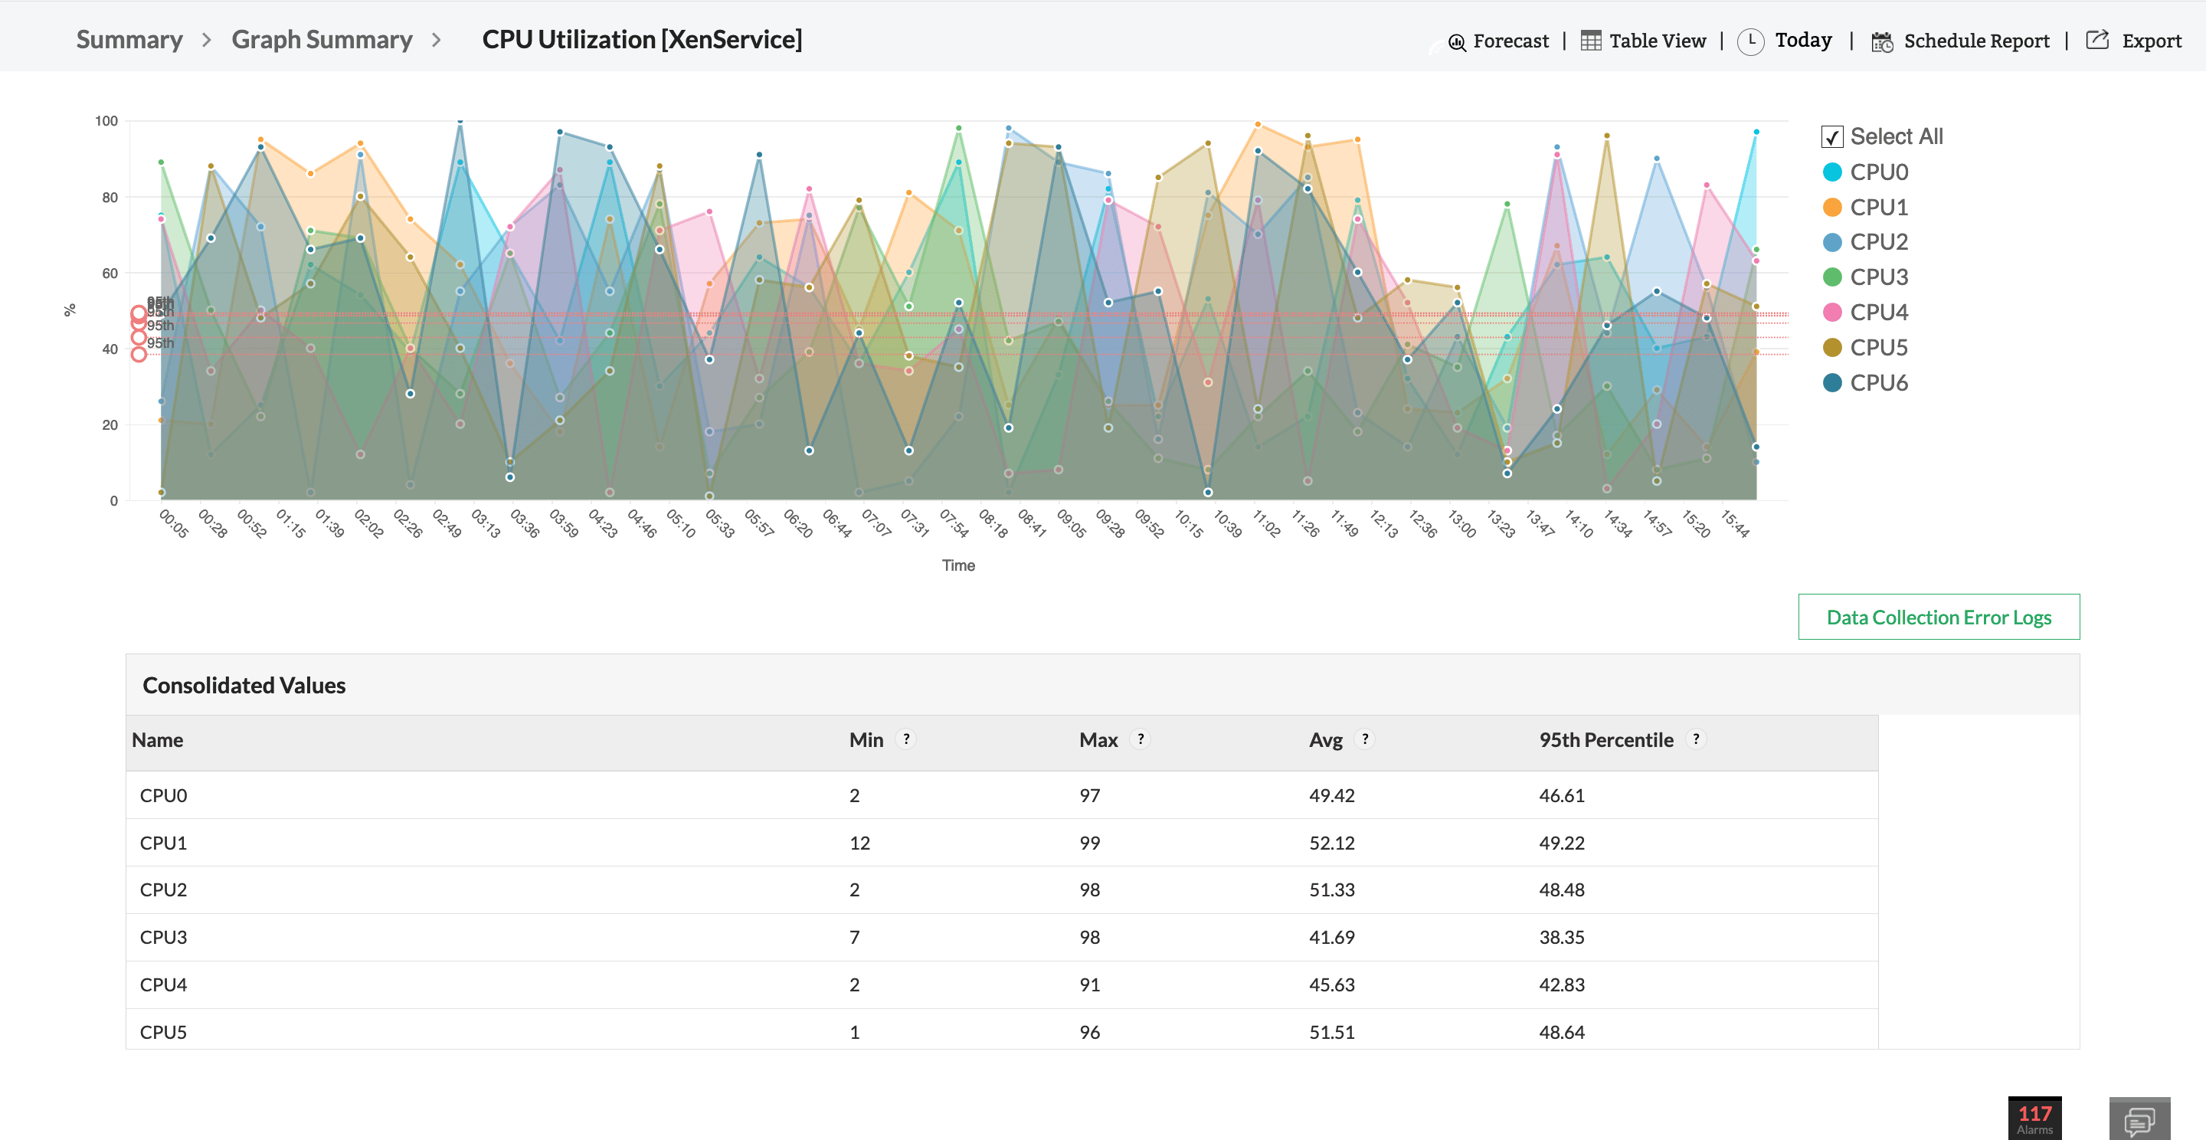
Task: Click the chevron after Summary breadcrumb
Action: point(206,39)
